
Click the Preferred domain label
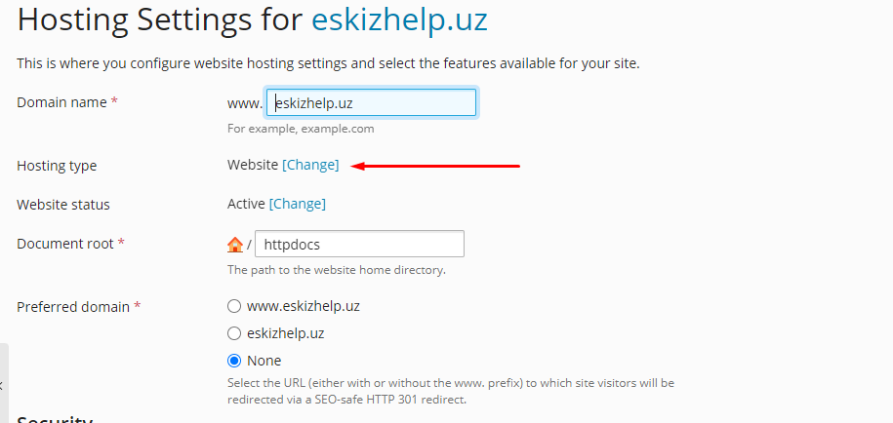pos(72,306)
